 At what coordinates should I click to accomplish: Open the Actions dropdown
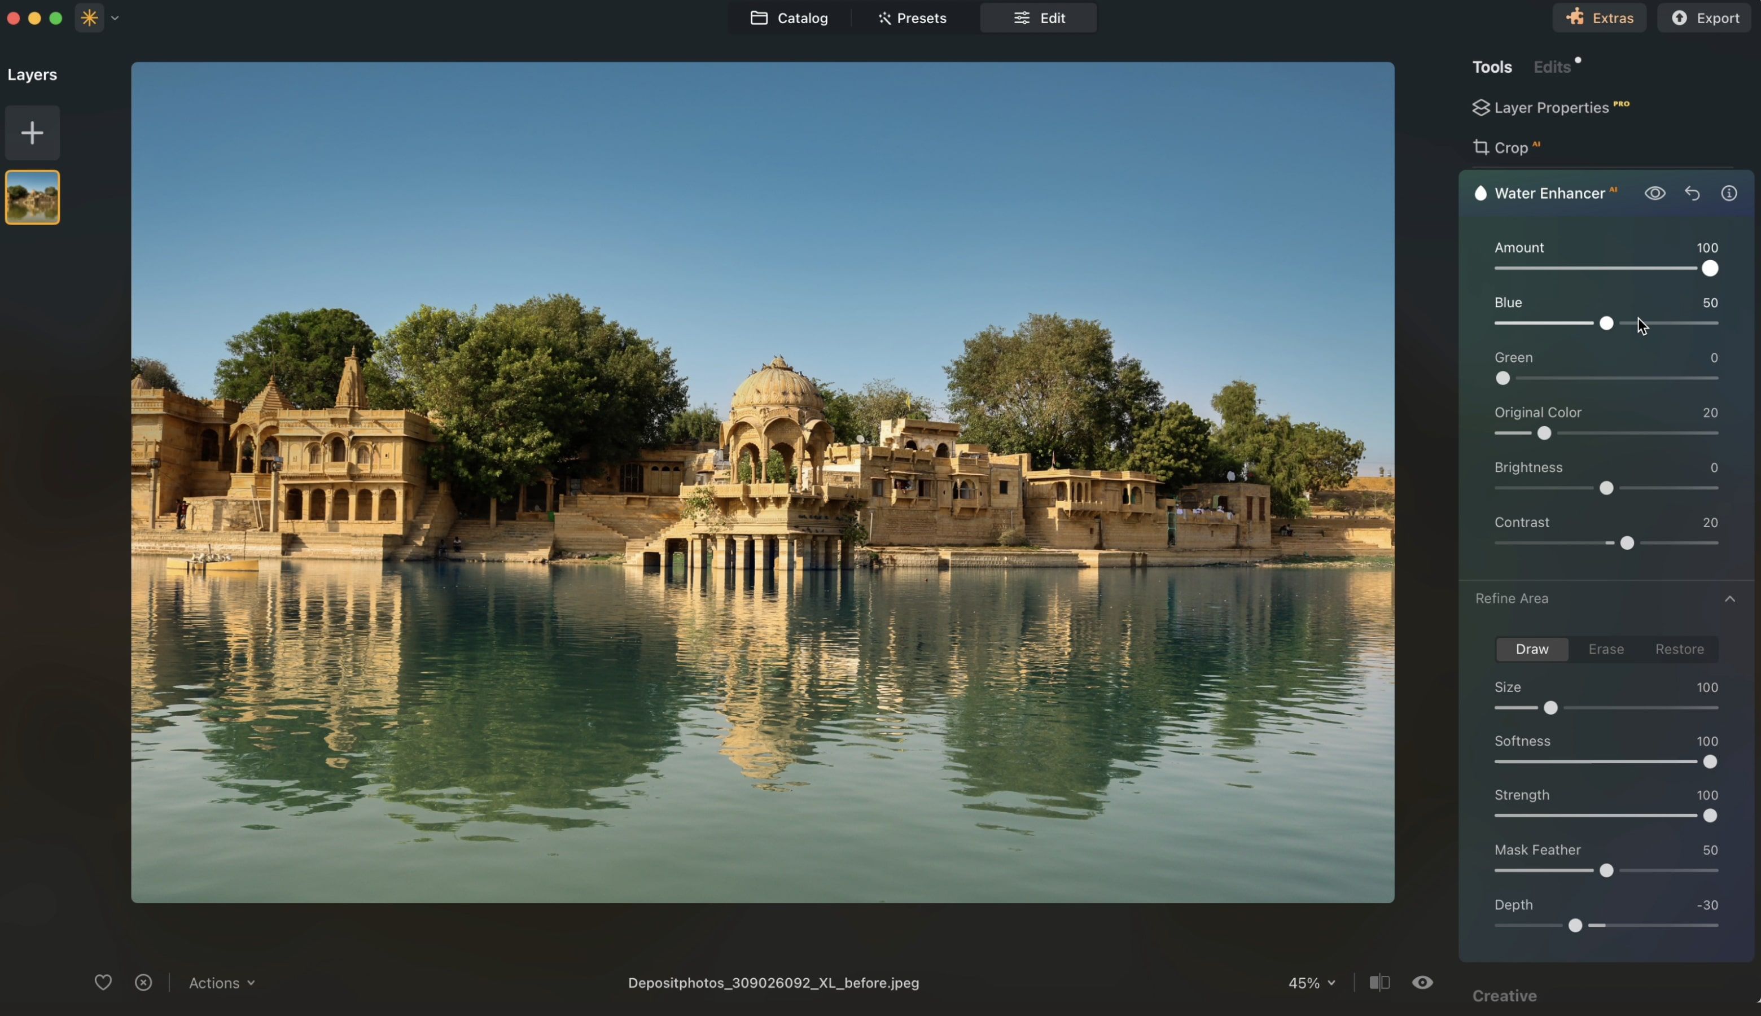point(222,983)
